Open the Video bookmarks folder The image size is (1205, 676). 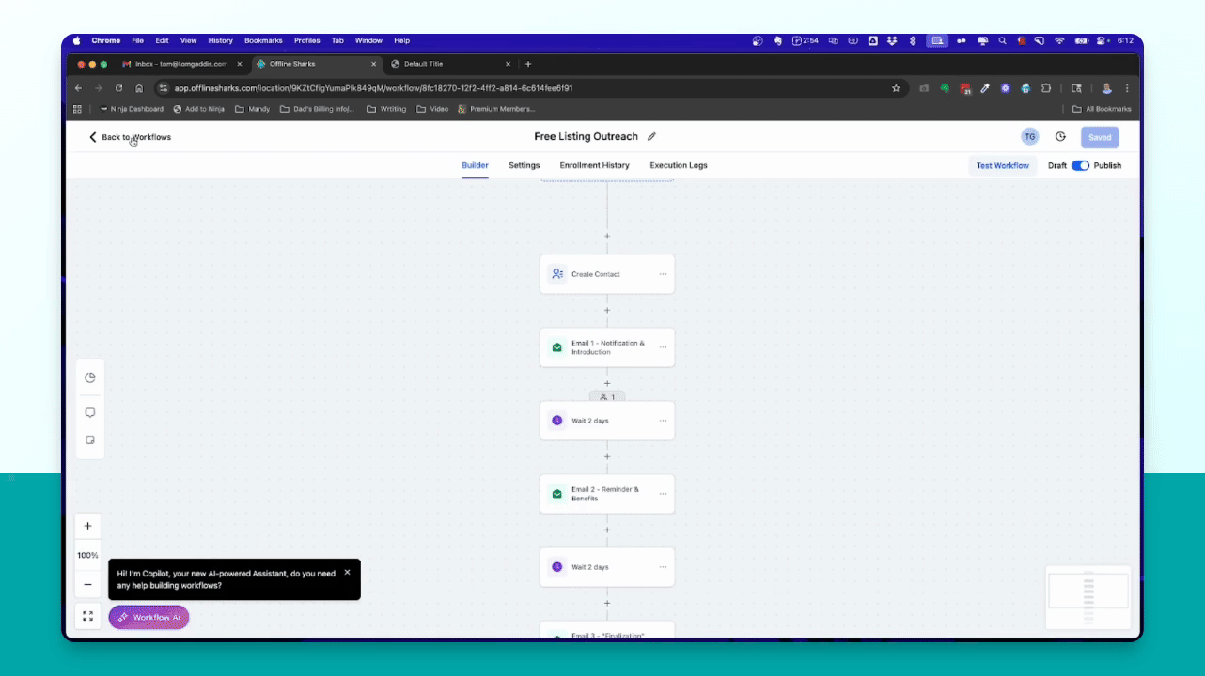(x=432, y=109)
